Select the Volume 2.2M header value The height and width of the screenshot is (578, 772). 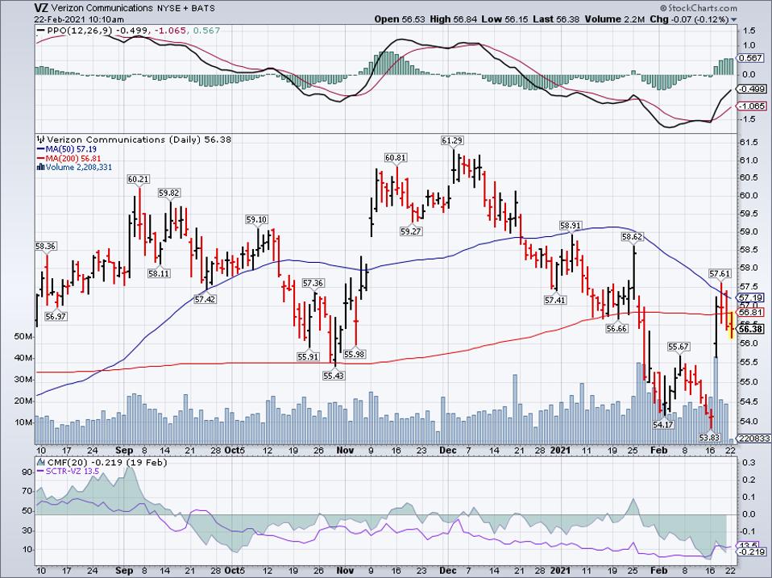[x=614, y=19]
